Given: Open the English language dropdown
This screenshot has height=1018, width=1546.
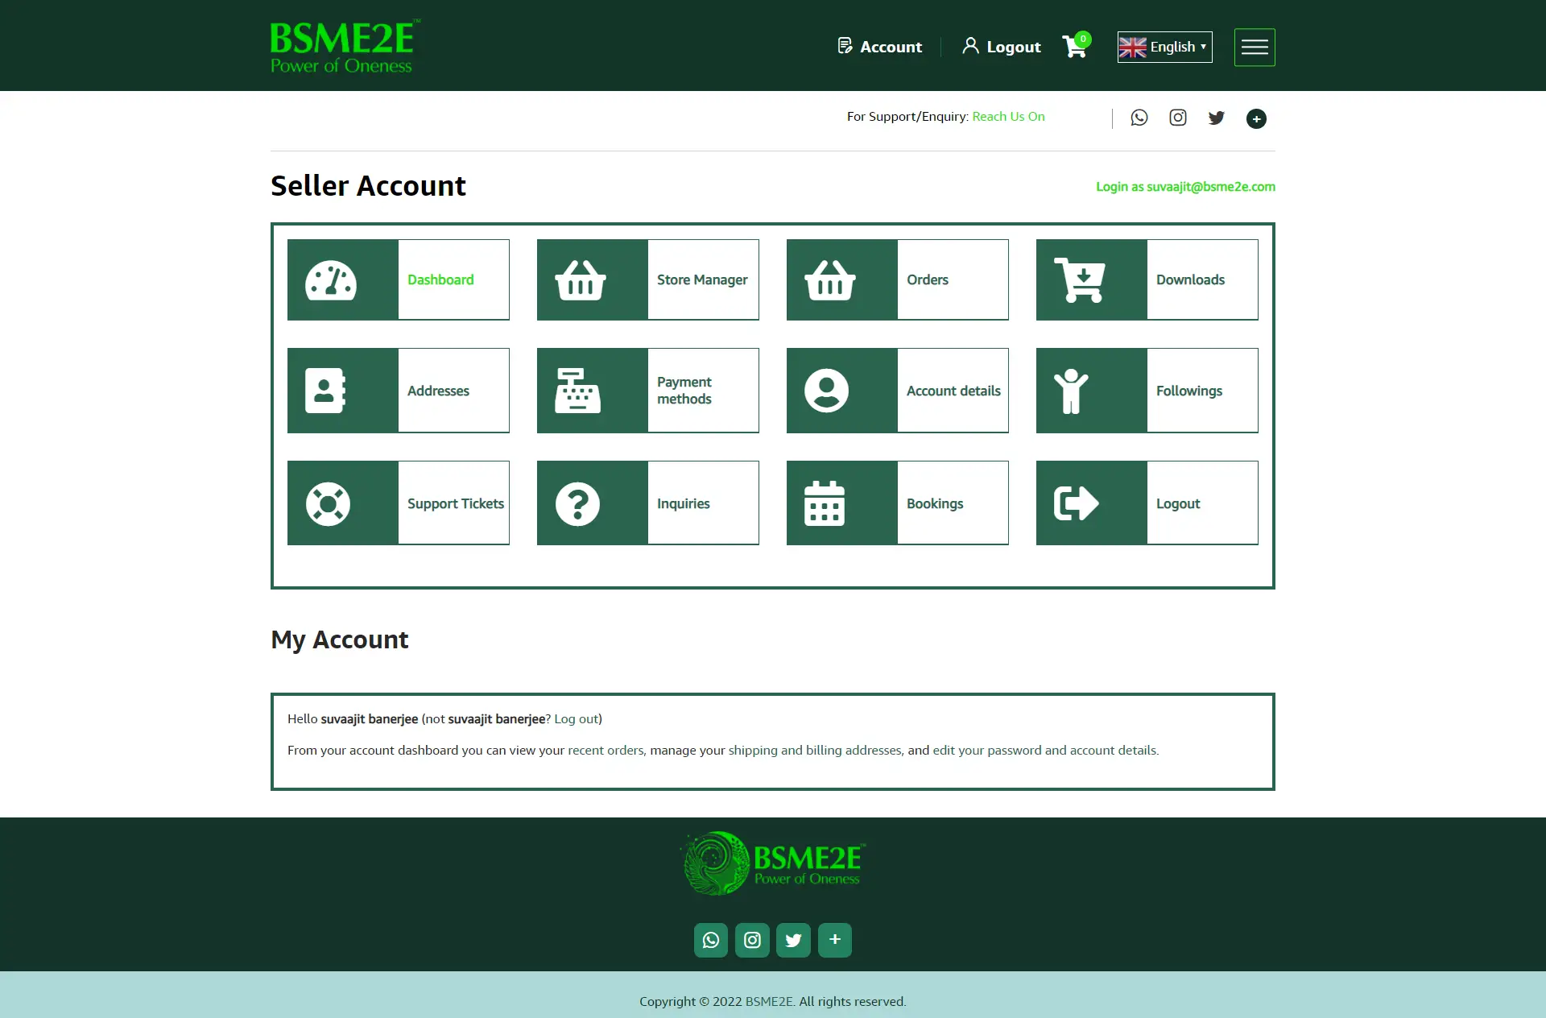Looking at the screenshot, I should (1164, 47).
